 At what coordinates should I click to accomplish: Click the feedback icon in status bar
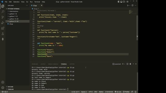pos(132,92)
